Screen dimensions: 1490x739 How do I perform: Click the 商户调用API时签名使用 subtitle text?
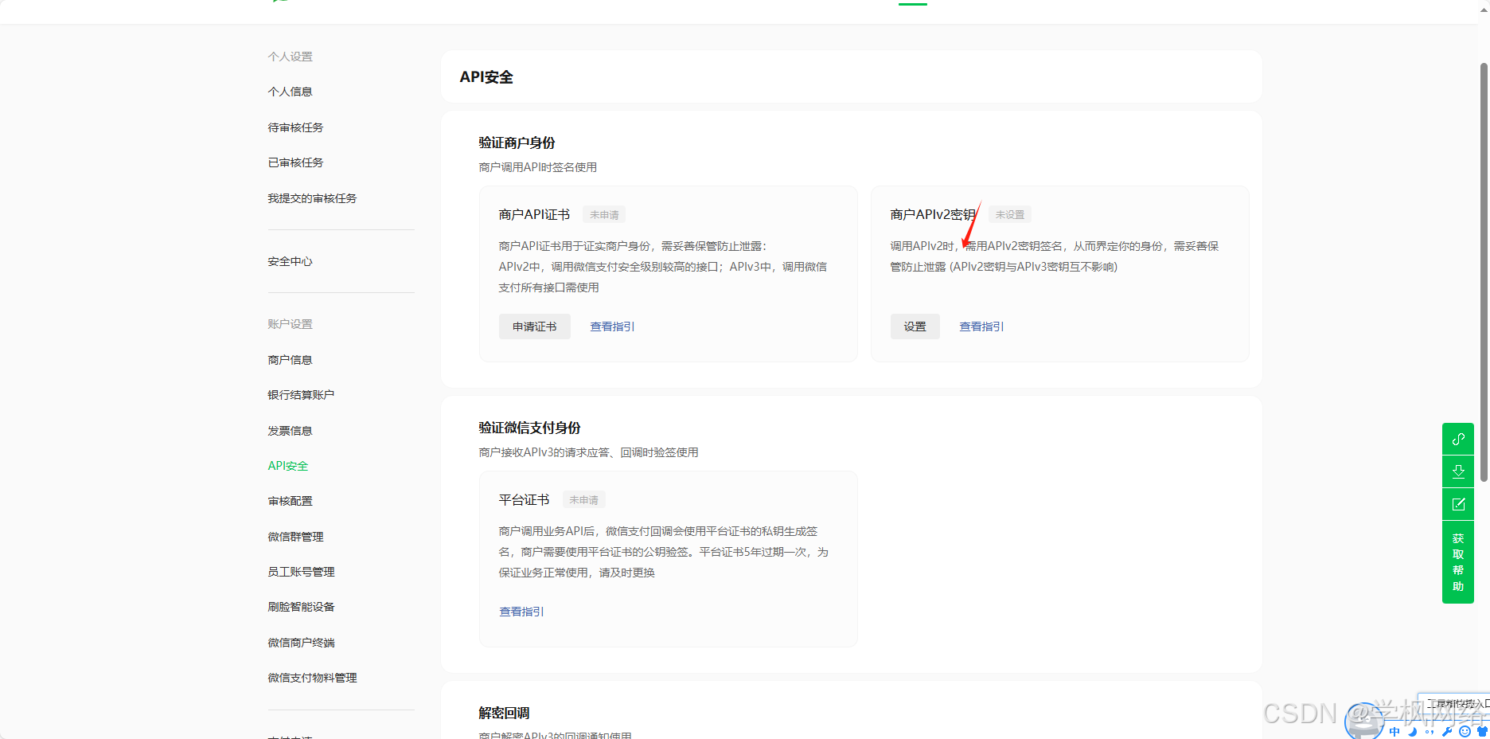tap(537, 167)
